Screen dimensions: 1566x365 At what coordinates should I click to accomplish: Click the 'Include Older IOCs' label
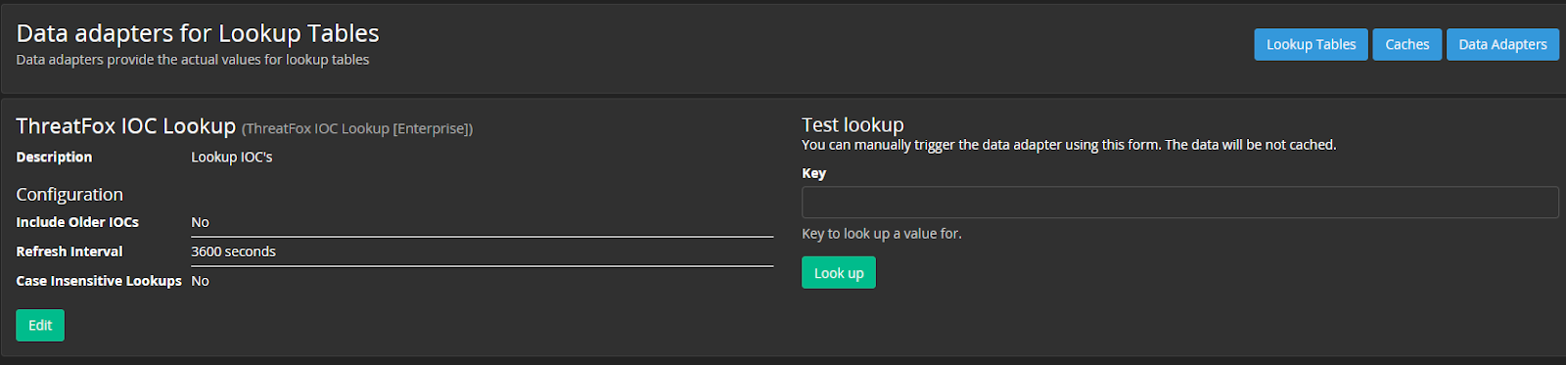[x=77, y=222]
